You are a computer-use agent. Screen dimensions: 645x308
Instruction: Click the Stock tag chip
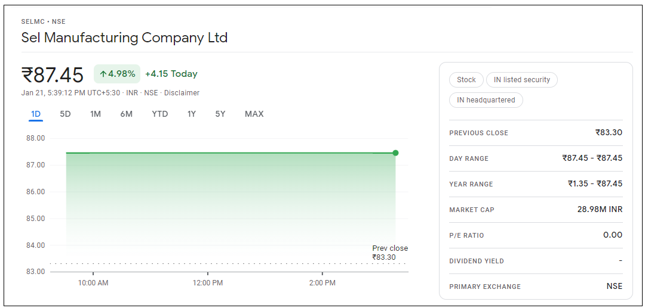pyautogui.click(x=466, y=80)
